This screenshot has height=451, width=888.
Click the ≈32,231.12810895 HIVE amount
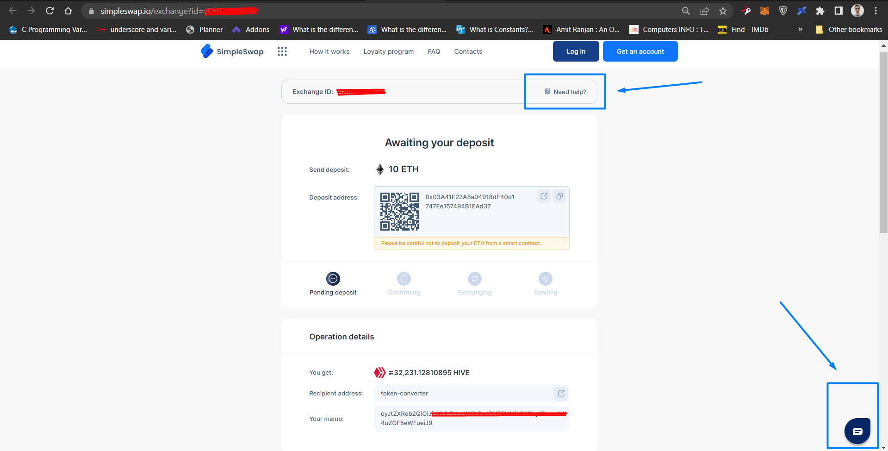click(x=429, y=373)
